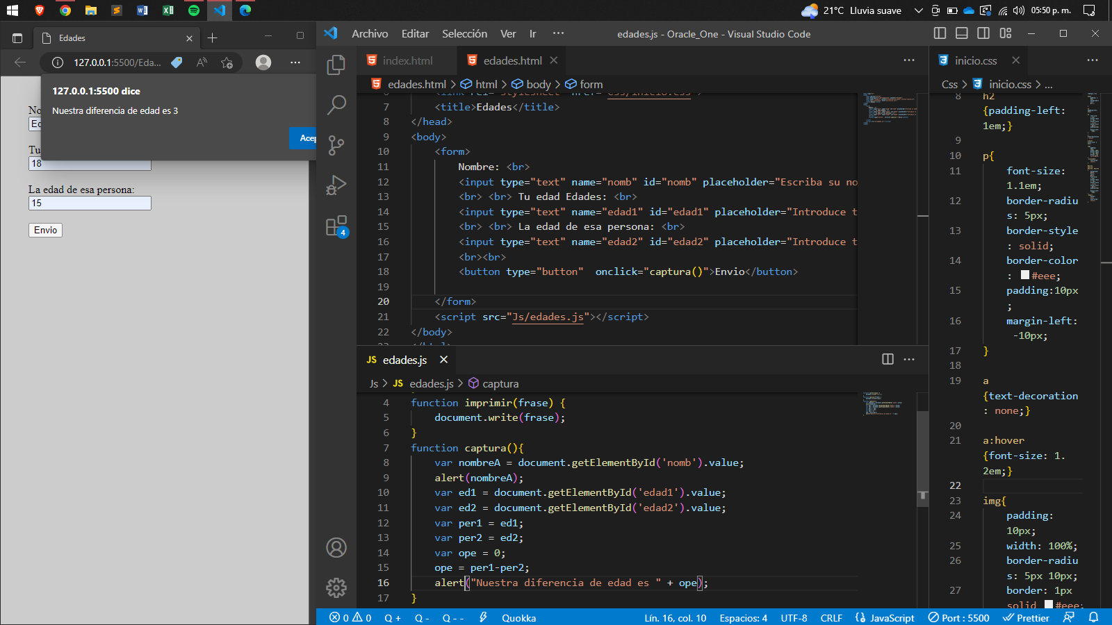
Task: Open the Search view in the activity bar
Action: point(336,105)
